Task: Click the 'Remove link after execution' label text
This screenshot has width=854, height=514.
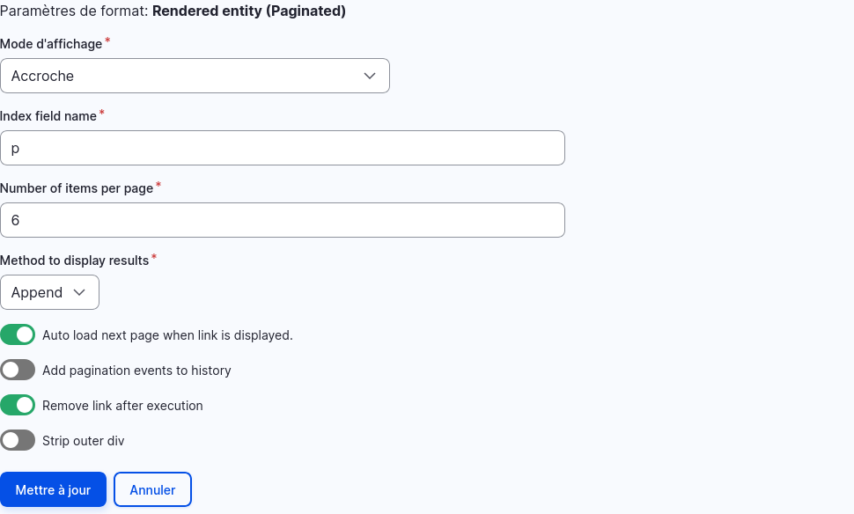Action: coord(122,406)
